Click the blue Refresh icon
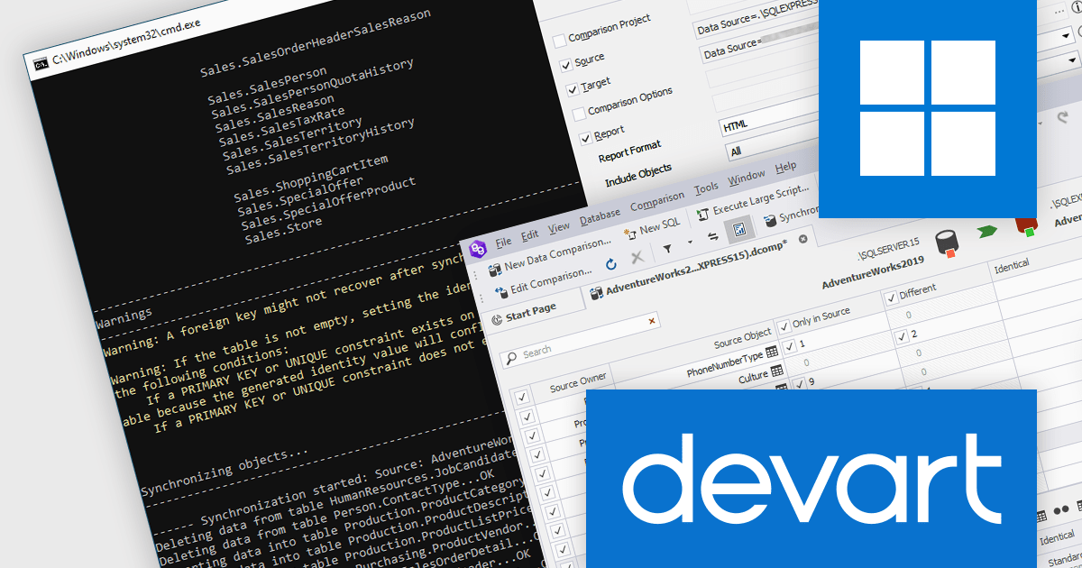The width and height of the screenshot is (1082, 568). coord(610,264)
